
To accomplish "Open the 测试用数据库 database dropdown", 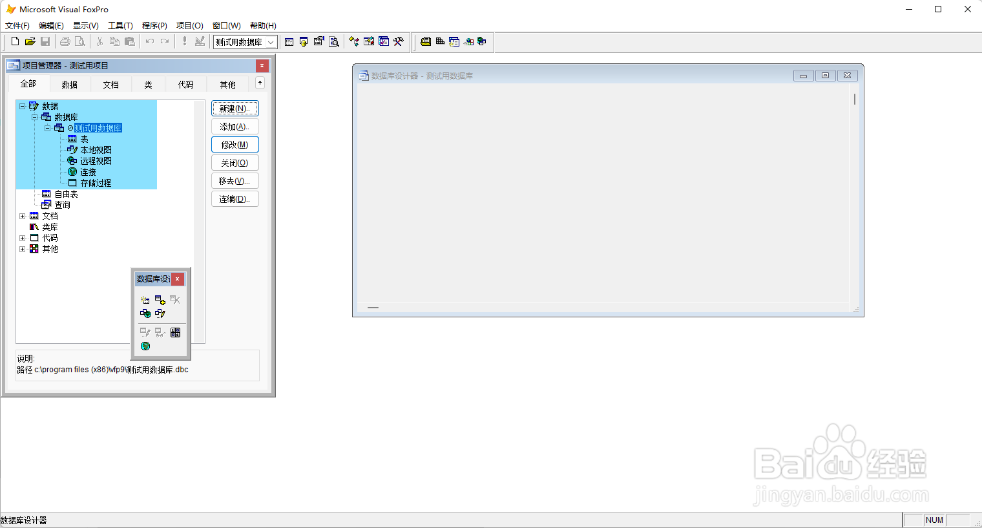I will click(x=271, y=42).
